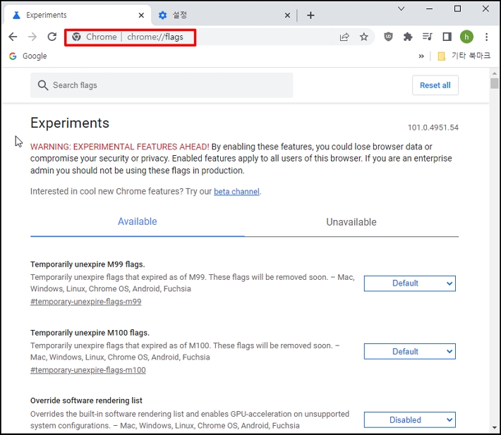The width and height of the screenshot is (501, 435).
Task: Click version number 101.0.4951.54
Action: click(433, 128)
